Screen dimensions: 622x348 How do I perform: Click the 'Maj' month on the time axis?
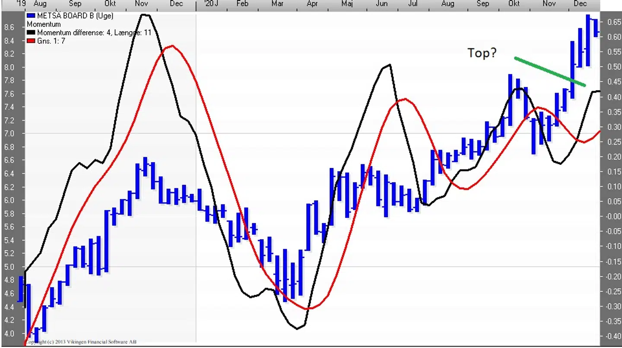[x=347, y=4]
